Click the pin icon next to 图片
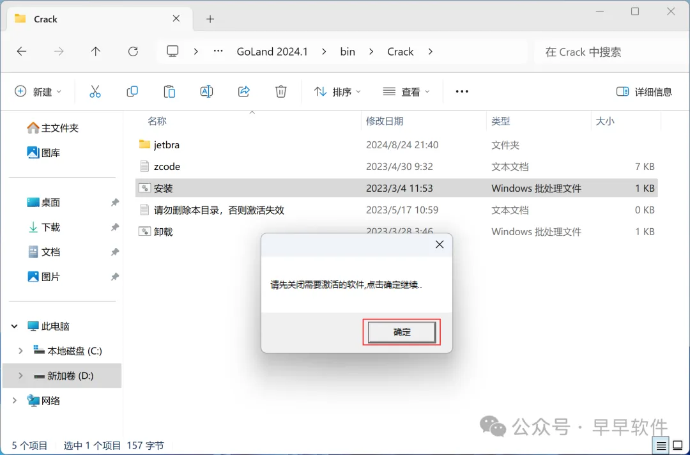 click(114, 277)
